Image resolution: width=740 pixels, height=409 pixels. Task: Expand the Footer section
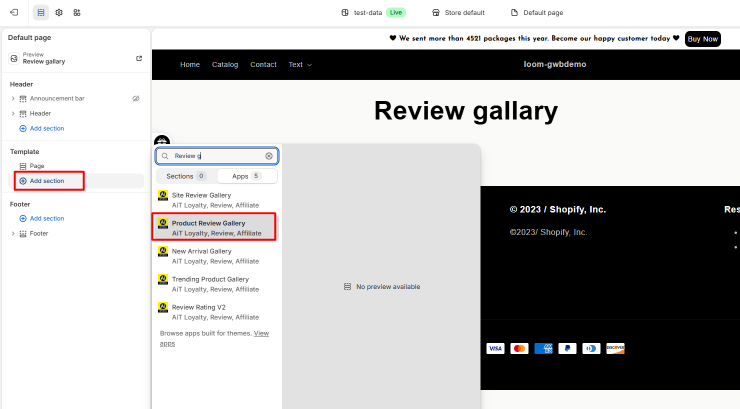pyautogui.click(x=13, y=233)
